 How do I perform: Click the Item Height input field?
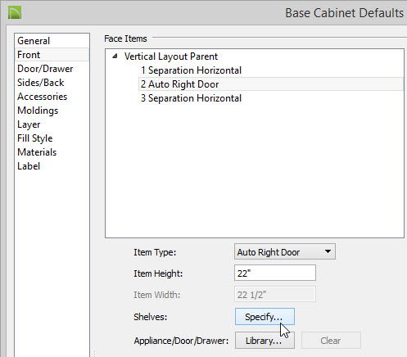275,273
